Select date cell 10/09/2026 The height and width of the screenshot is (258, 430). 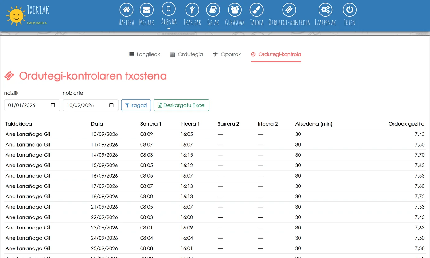[104, 134]
